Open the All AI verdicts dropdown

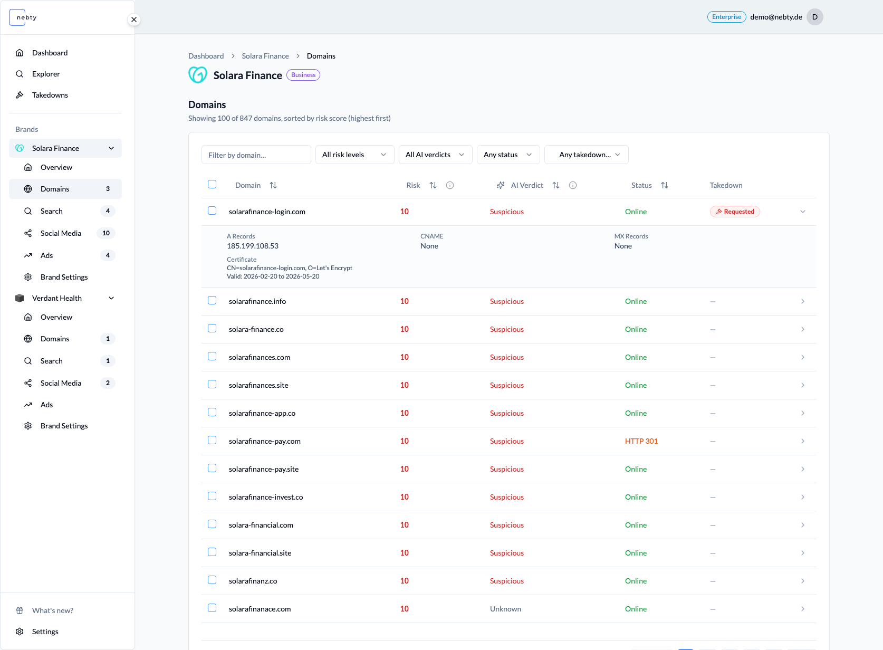point(435,155)
